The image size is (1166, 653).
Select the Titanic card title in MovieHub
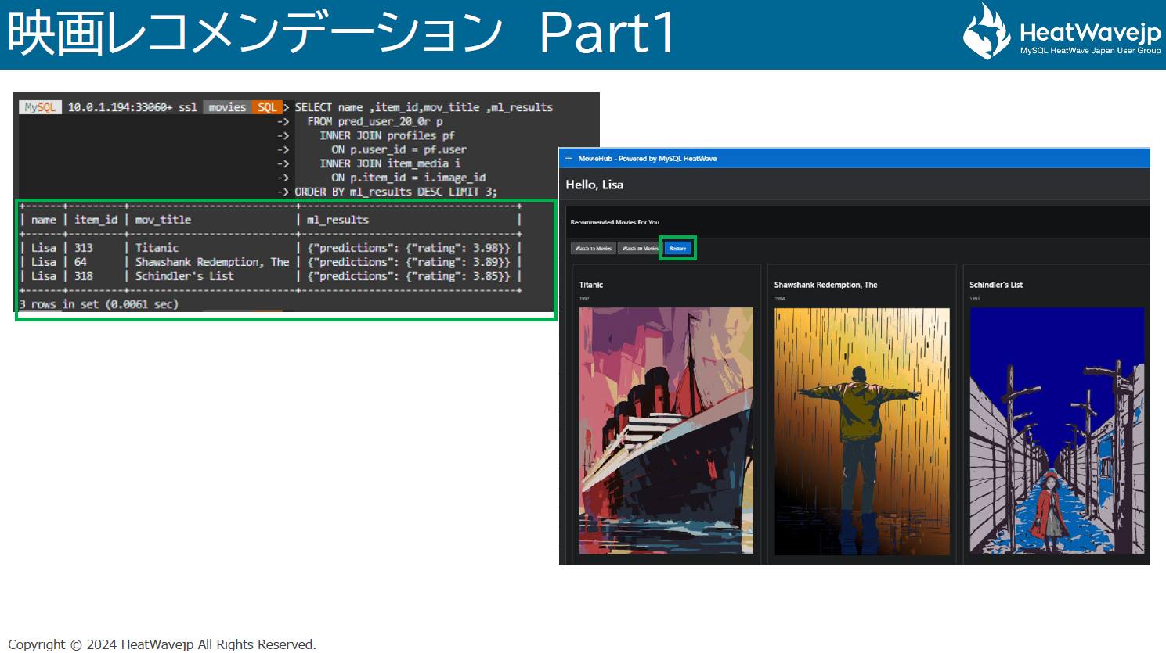click(x=591, y=285)
